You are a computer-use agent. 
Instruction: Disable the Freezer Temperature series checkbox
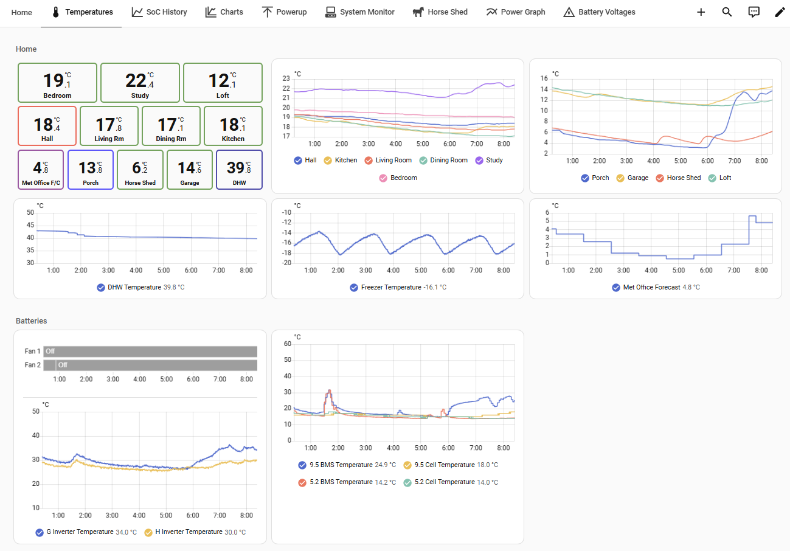(354, 288)
